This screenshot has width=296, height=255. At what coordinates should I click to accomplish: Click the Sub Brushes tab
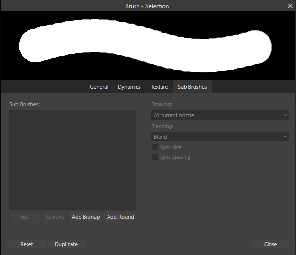[192, 87]
